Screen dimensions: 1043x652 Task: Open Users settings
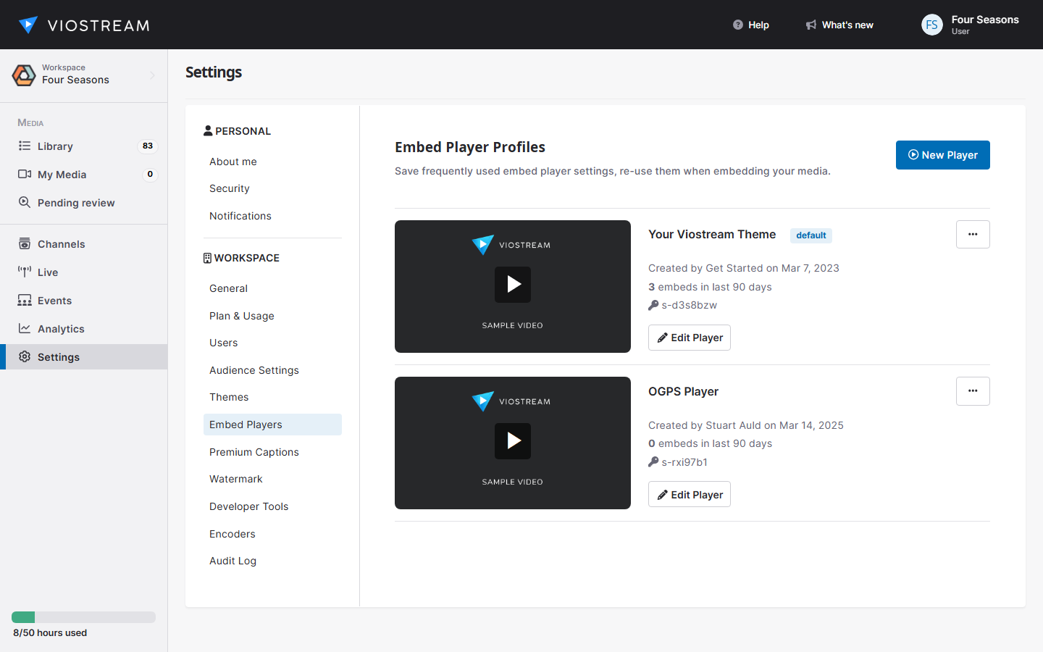(272, 343)
